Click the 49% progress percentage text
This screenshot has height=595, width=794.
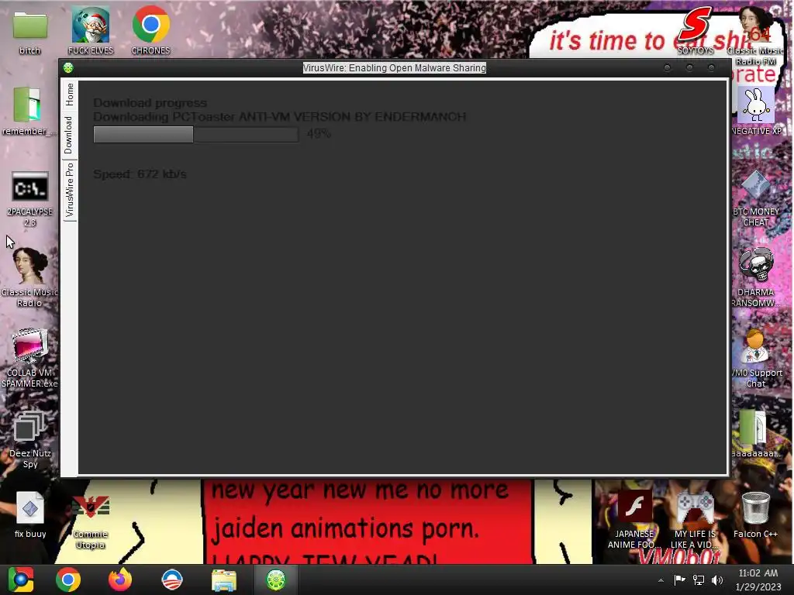319,133
